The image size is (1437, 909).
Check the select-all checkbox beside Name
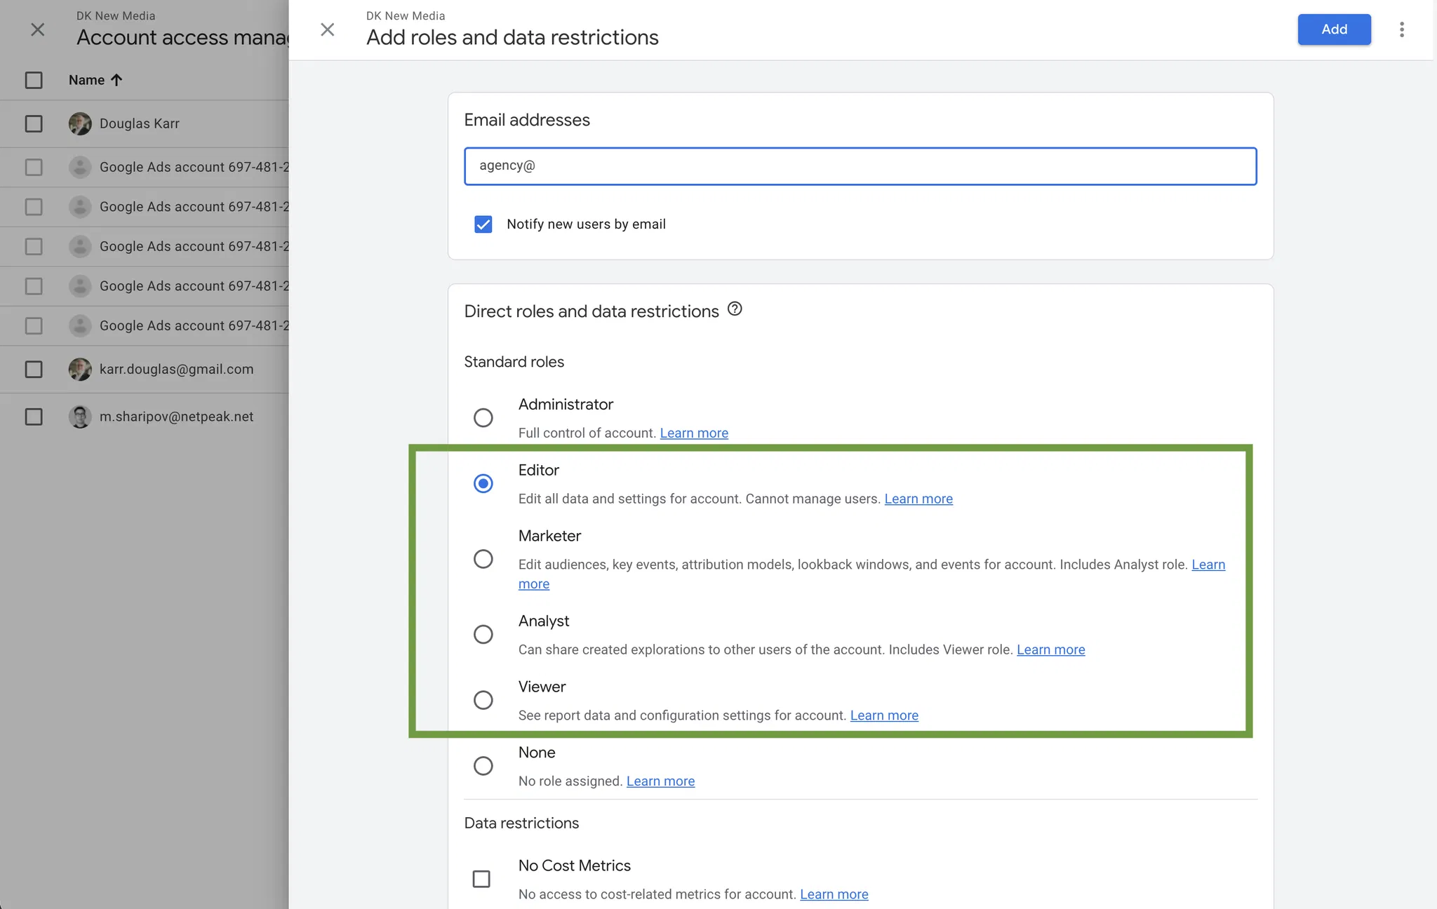click(x=34, y=80)
